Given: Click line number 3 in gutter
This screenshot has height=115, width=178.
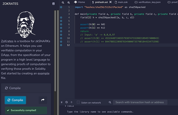Looking at the screenshot, I should (69, 14).
